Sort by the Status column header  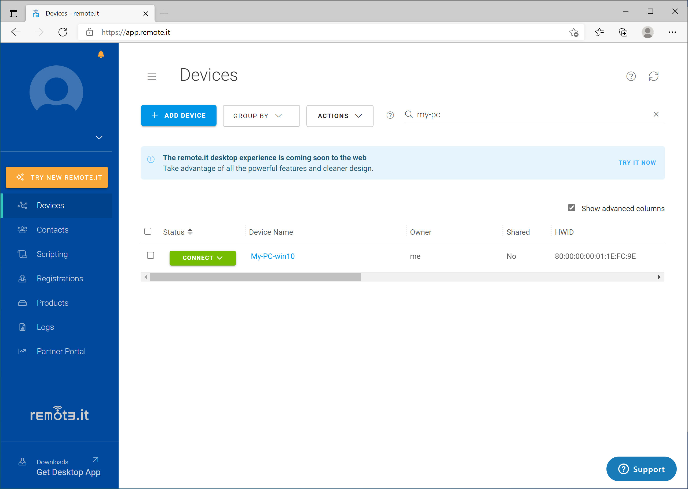[178, 232]
